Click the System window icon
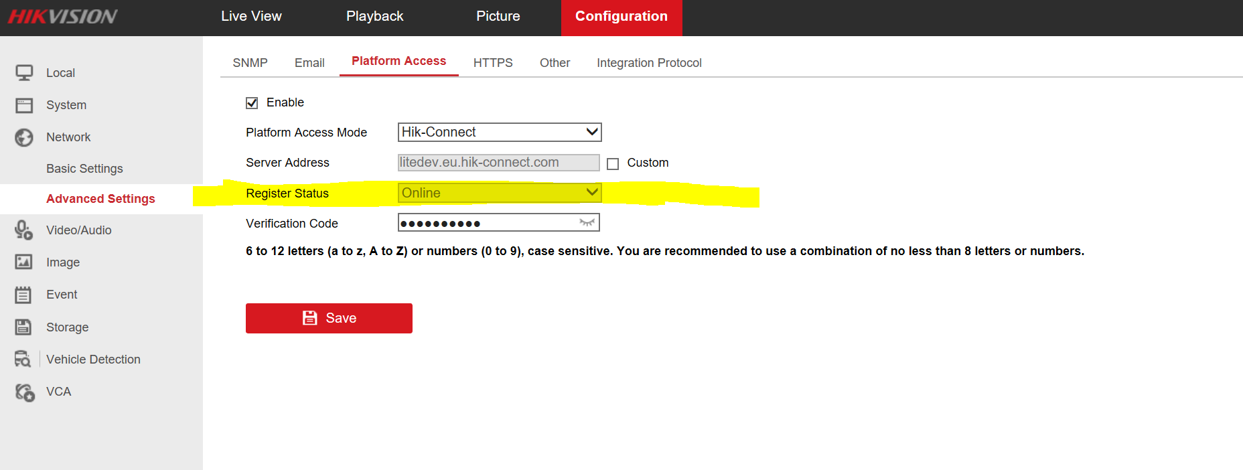 (x=24, y=105)
